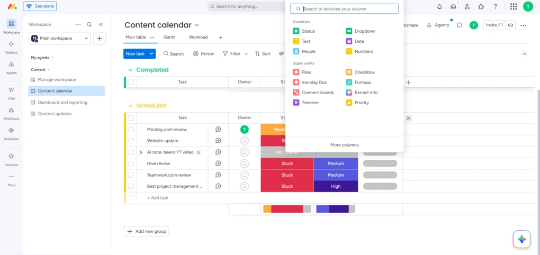Image resolution: width=540 pixels, height=255 pixels.
Task: Select Main table tab
Action: [x=136, y=37]
